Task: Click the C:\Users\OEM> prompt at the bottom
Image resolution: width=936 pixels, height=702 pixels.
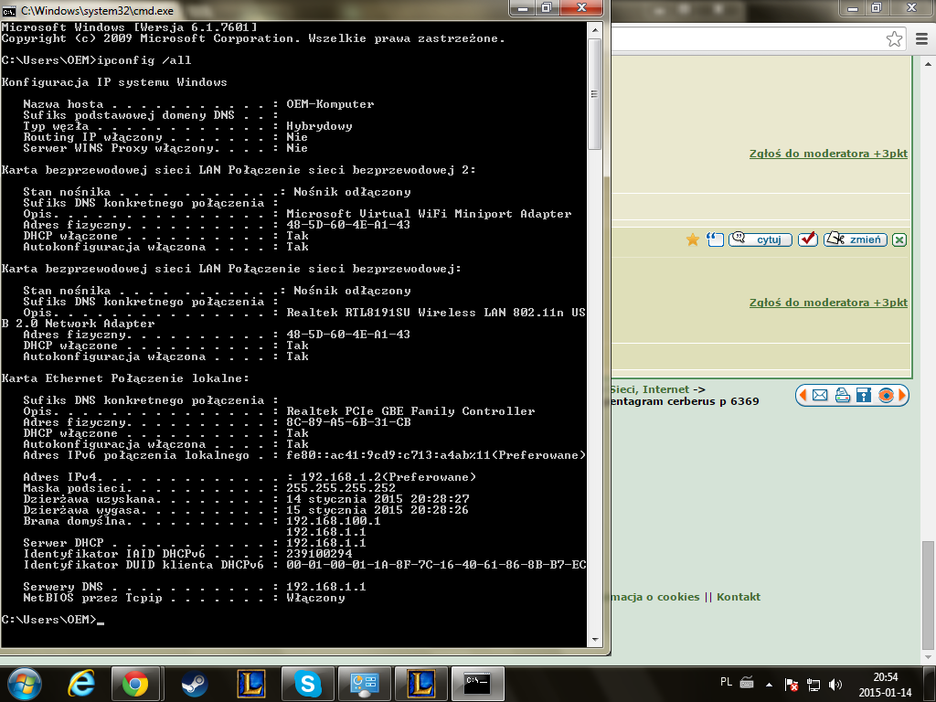Action: point(49,620)
